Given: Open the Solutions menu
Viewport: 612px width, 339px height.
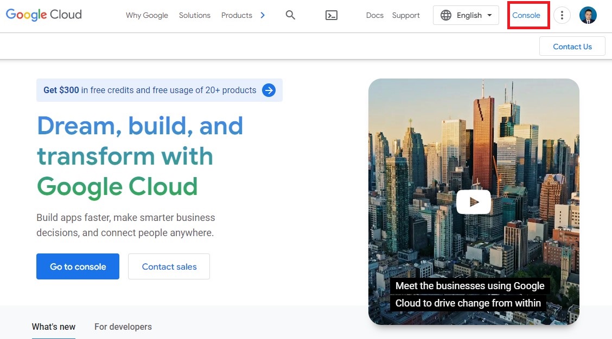Looking at the screenshot, I should [194, 15].
